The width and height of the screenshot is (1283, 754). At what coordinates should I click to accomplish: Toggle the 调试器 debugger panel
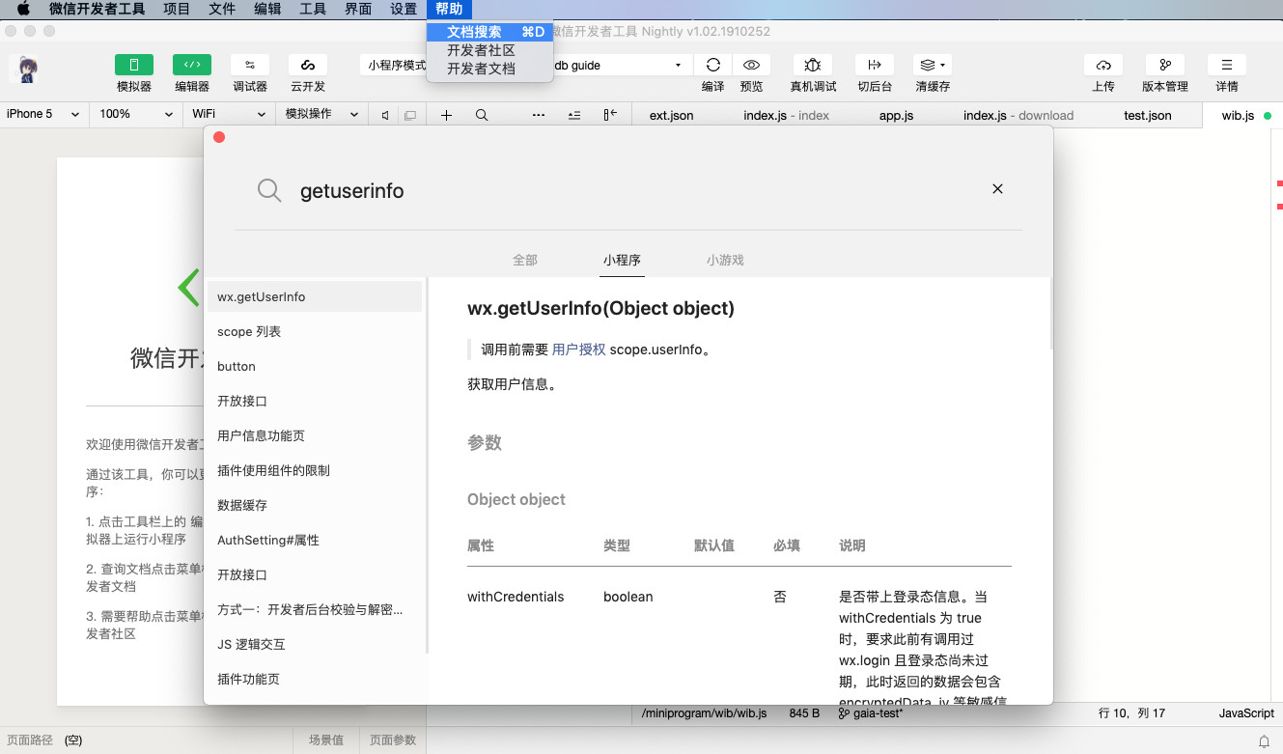tap(250, 66)
